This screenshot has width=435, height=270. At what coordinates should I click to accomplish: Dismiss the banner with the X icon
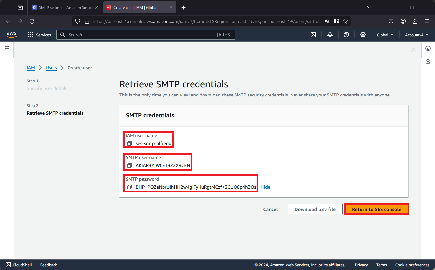coord(413,50)
